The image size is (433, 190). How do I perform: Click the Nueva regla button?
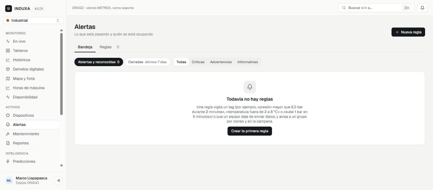(408, 32)
